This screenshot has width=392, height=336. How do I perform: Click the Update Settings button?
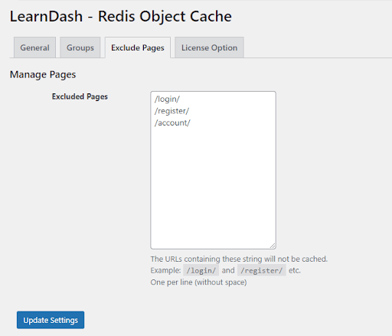[x=51, y=320]
